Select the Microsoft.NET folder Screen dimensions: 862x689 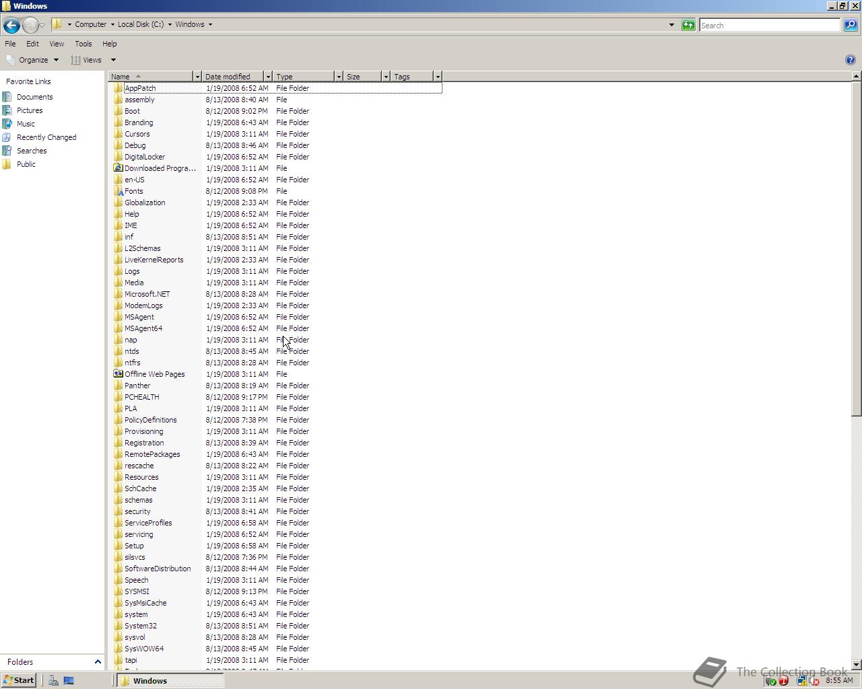coord(147,294)
